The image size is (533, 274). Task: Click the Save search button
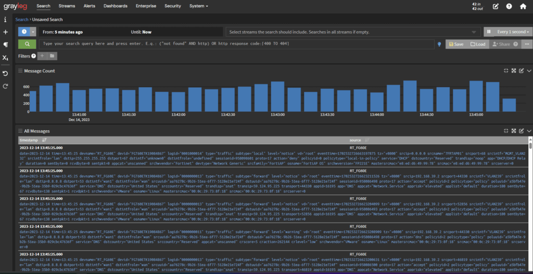[x=456, y=44]
